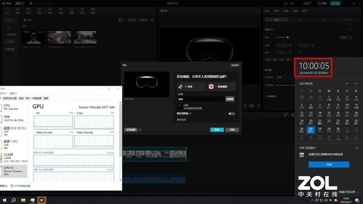Viewport: 363px width, 204px height.
Task: Select date 28 in the June calendar
Action: [320, 130]
